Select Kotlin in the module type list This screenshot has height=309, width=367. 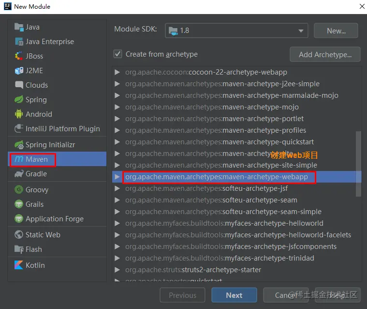[35, 265]
